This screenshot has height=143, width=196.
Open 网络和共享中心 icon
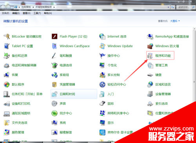[x=102, y=113]
